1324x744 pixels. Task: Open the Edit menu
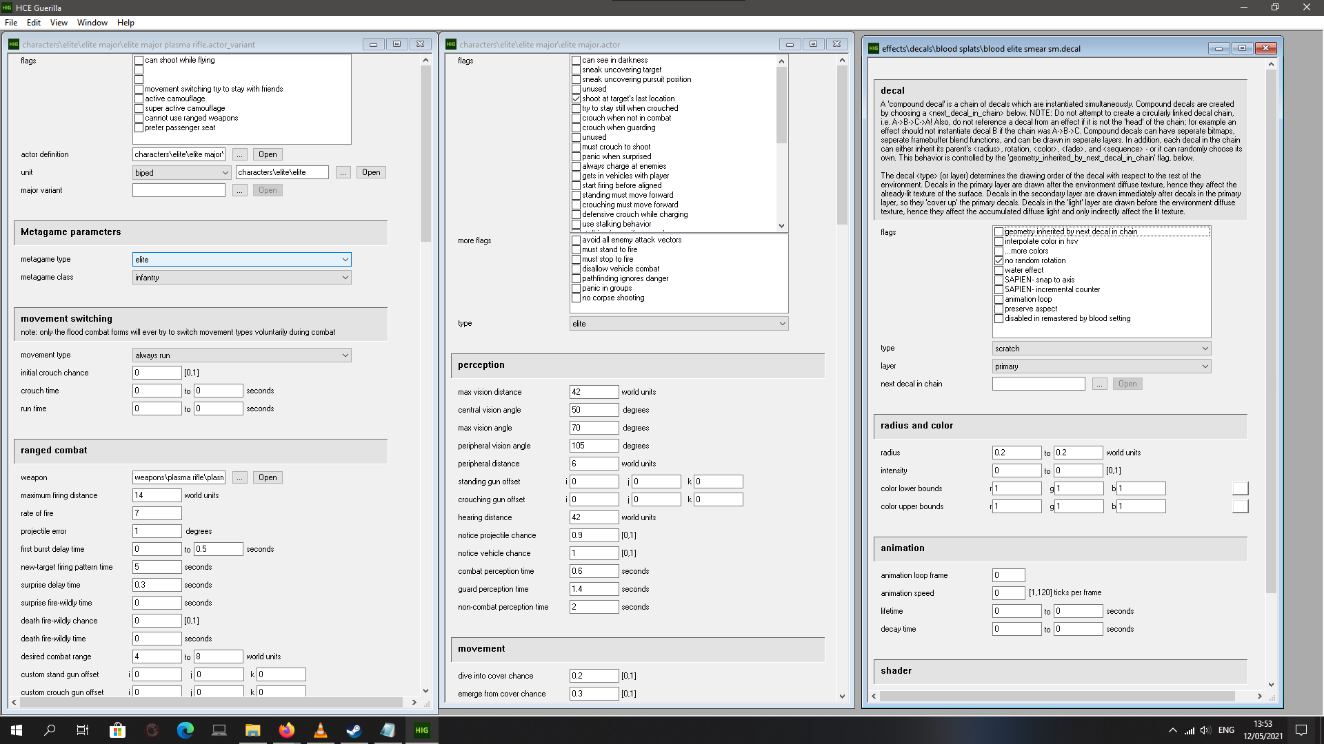pos(33,23)
